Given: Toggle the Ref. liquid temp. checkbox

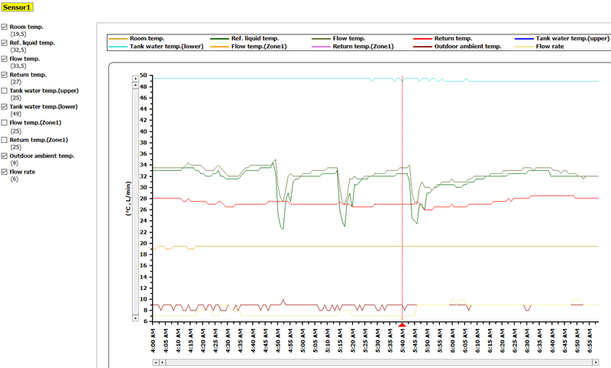Looking at the screenshot, I should [x=5, y=43].
